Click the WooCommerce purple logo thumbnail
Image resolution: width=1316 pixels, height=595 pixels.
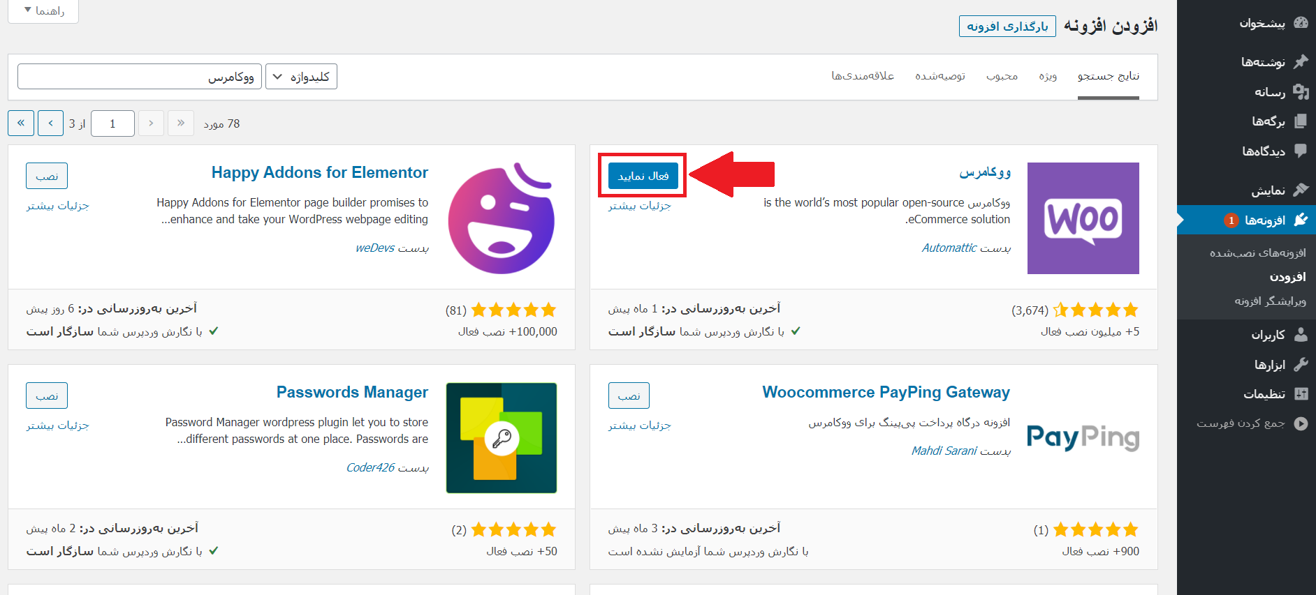tap(1083, 218)
